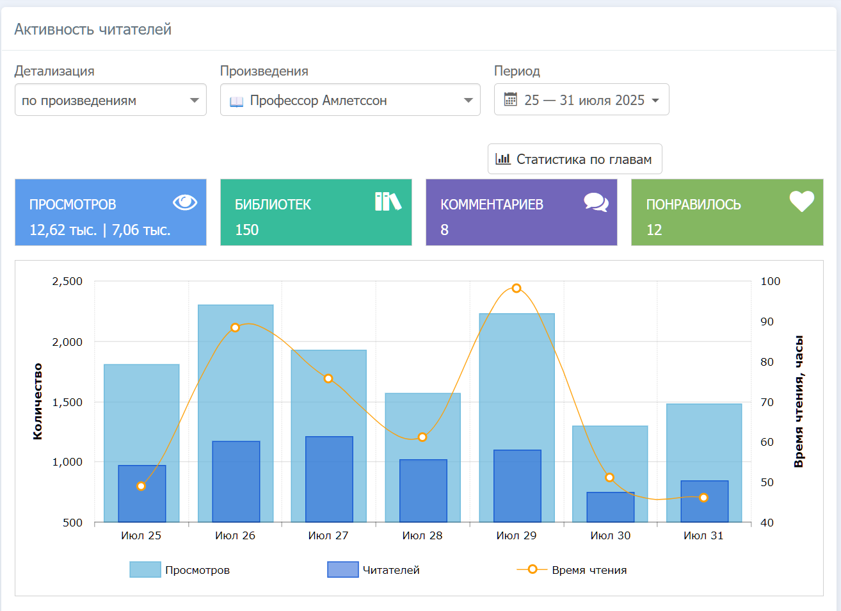Click the Июл 26 Просмотров light bar
Viewport: 841px width, 611px height.
click(x=236, y=371)
